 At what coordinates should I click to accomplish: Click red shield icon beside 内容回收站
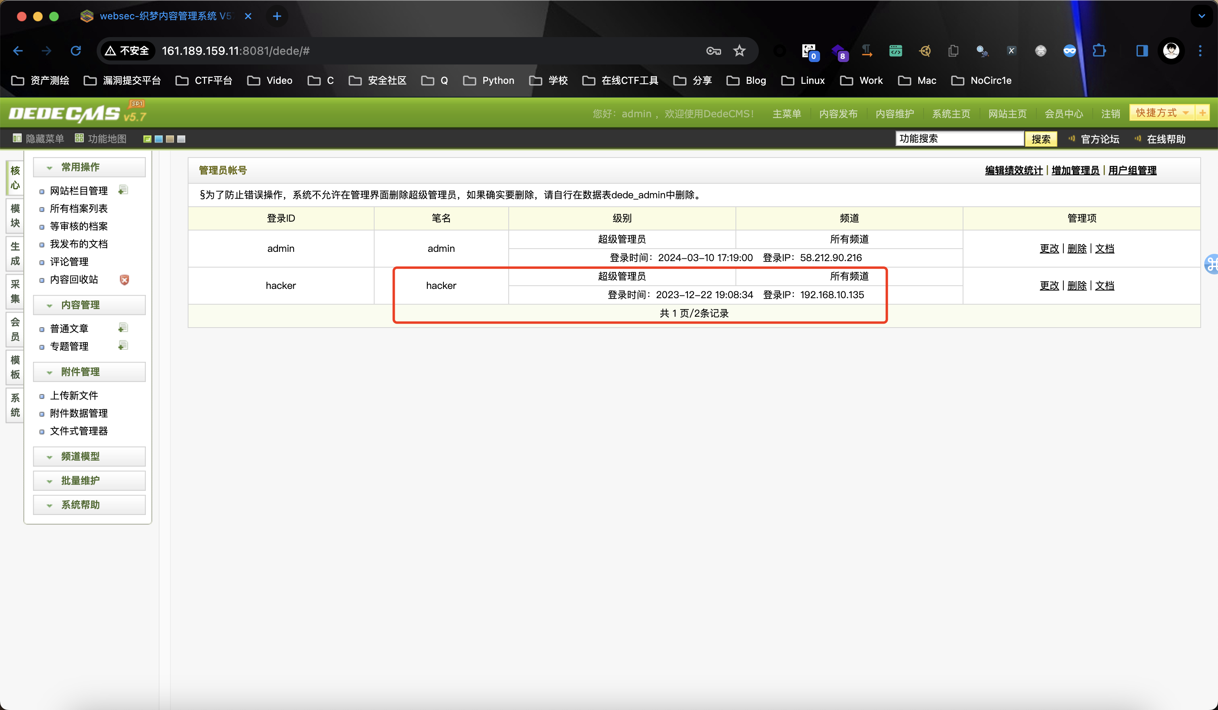[124, 280]
